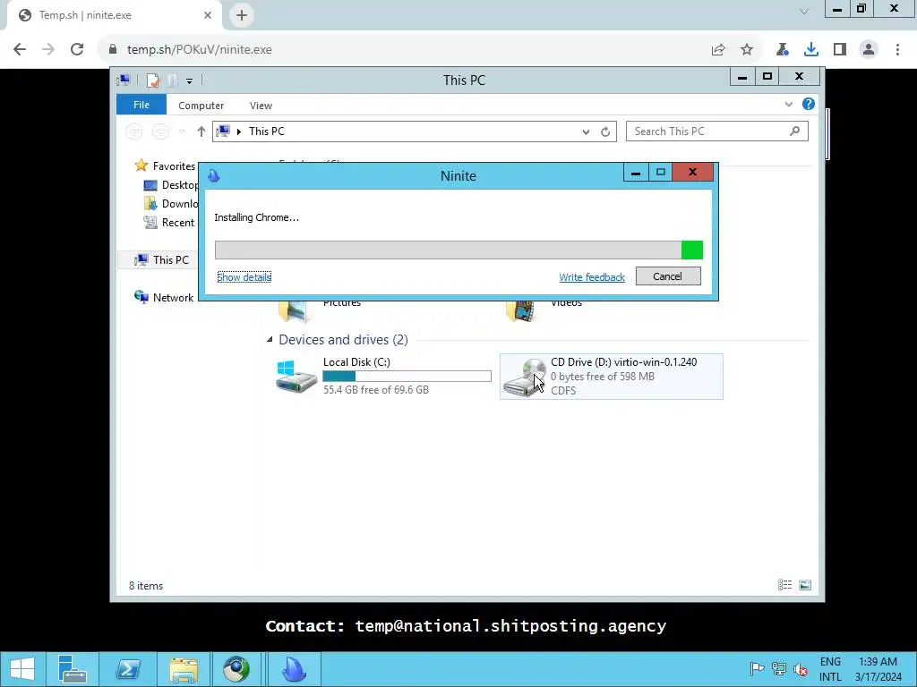The height and width of the screenshot is (687, 917).
Task: Open the browser tab search chevron
Action: [804, 11]
